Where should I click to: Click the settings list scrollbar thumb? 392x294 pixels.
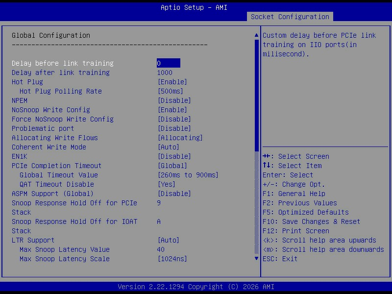coord(256,95)
